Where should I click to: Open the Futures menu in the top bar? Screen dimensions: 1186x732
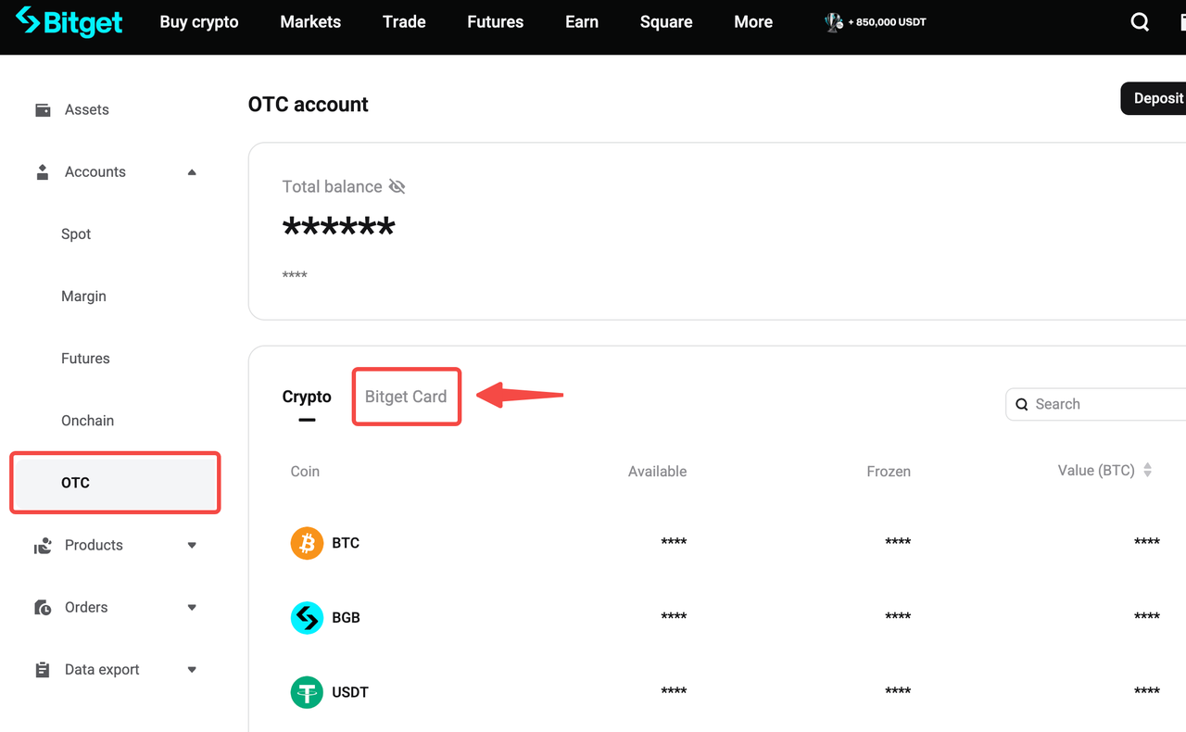pyautogui.click(x=495, y=21)
